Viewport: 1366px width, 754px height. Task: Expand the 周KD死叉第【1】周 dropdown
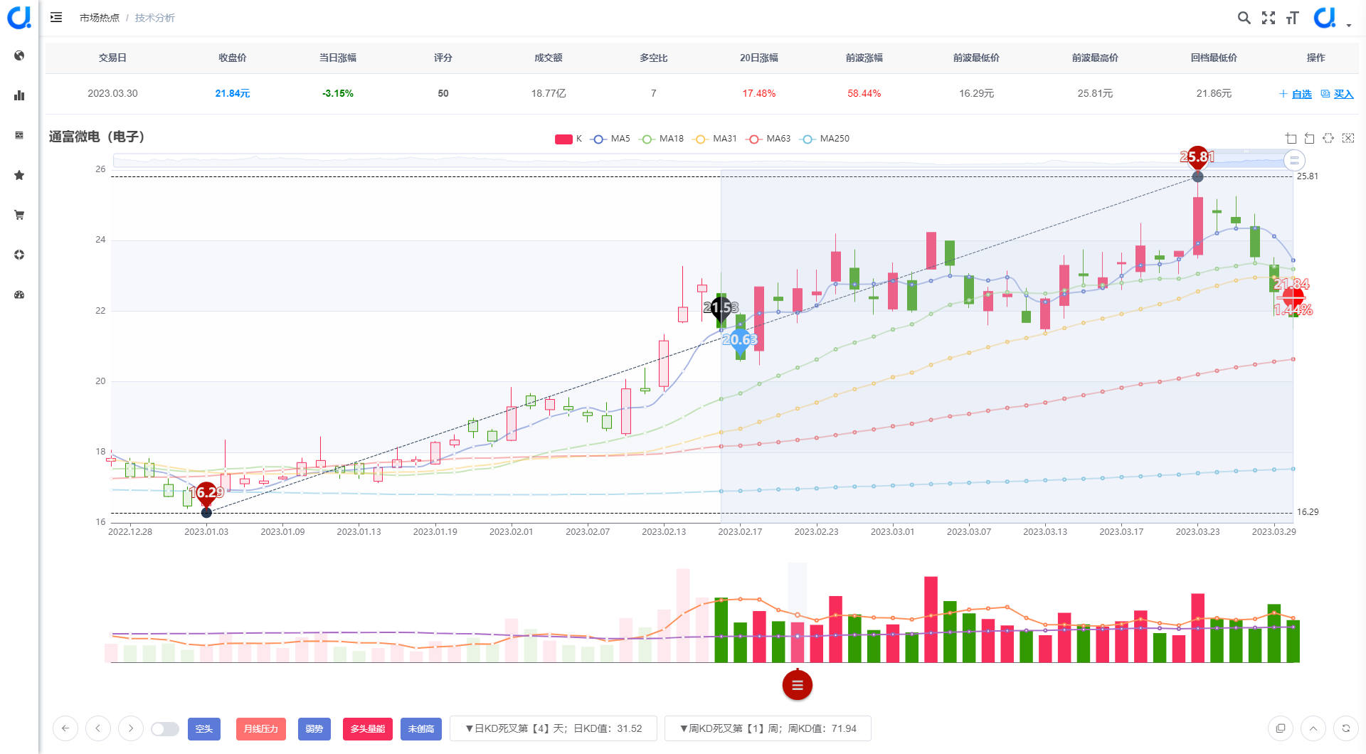pyautogui.click(x=768, y=728)
